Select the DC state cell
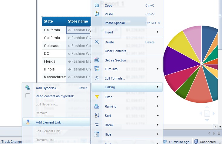Viewport: 222px width, 144px height. coord(54,54)
